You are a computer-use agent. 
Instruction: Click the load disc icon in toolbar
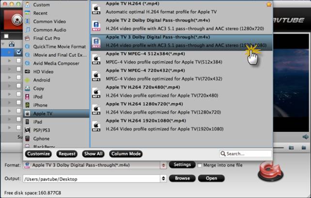tap(17, 19)
